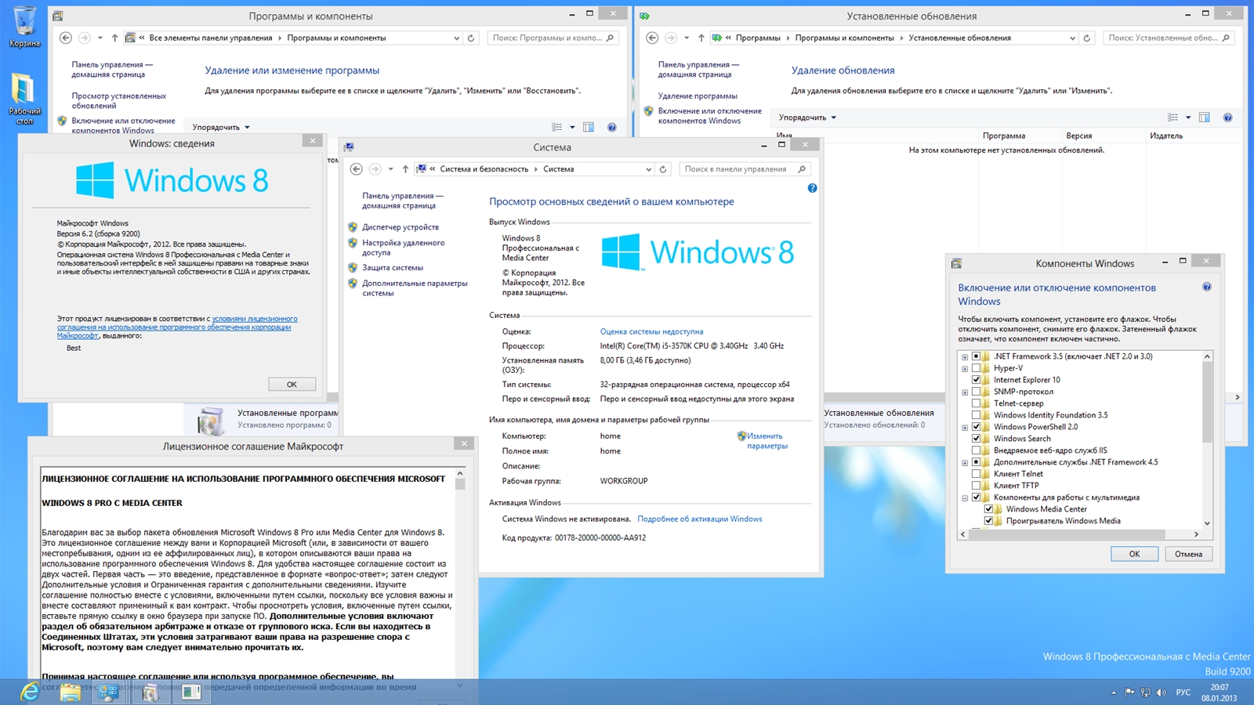The width and height of the screenshot is (1254, 705).
Task: Expand Дополнительные службы .NET Framework 4.5 node
Action: pyautogui.click(x=965, y=463)
